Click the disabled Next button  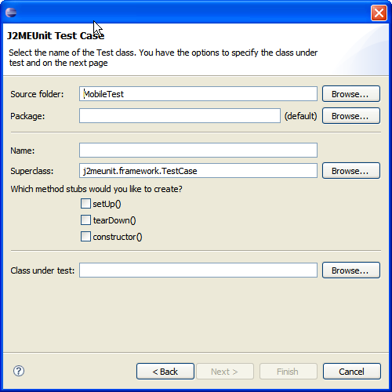[225, 372]
